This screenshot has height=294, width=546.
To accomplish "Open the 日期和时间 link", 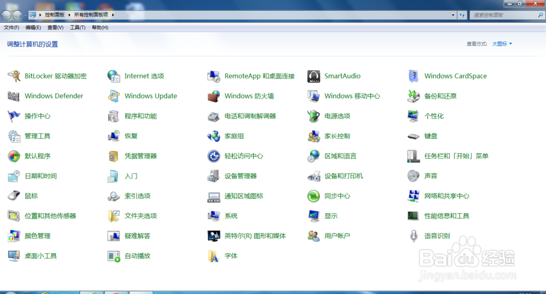I will click(41, 176).
